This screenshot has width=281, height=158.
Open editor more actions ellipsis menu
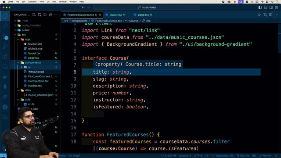[276, 14]
